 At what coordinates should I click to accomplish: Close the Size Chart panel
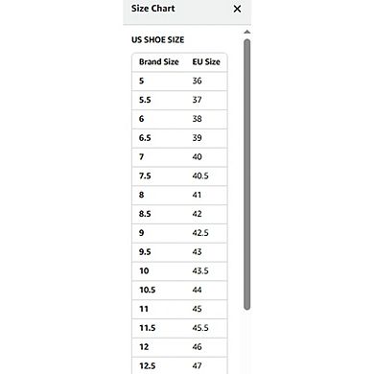click(x=237, y=9)
